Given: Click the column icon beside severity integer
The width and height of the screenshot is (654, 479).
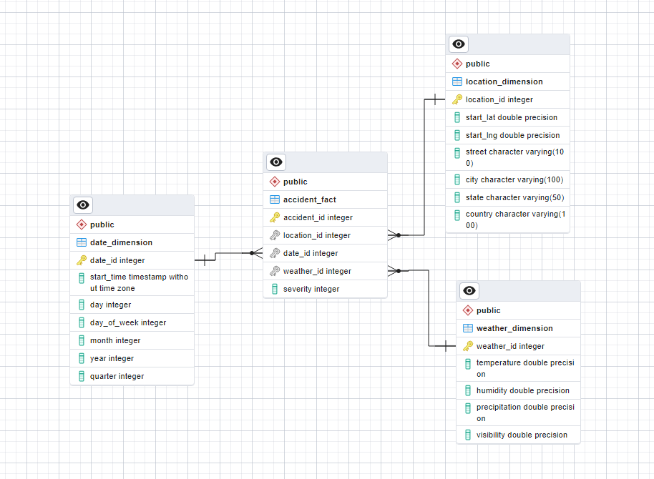Looking at the screenshot, I should [275, 290].
